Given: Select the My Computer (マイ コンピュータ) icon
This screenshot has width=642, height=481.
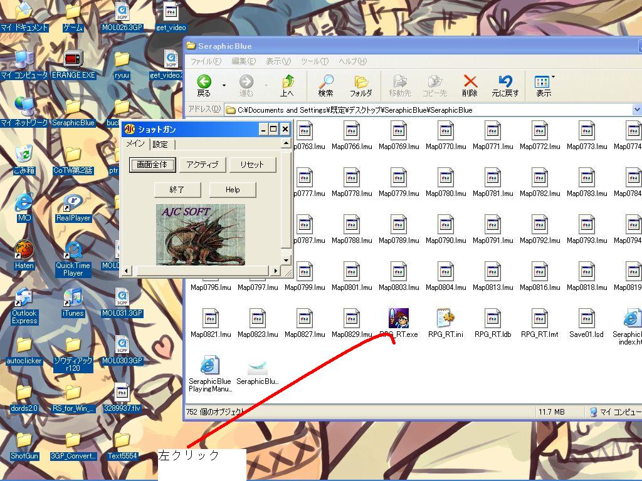Looking at the screenshot, I should [x=24, y=59].
